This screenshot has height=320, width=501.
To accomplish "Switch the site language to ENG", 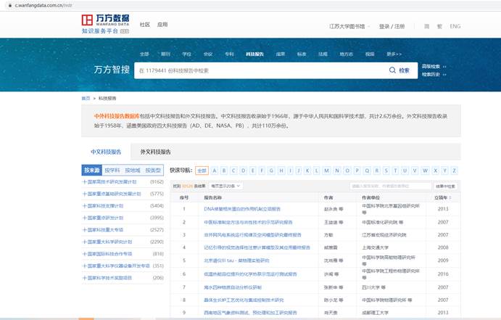I will tap(455, 27).
